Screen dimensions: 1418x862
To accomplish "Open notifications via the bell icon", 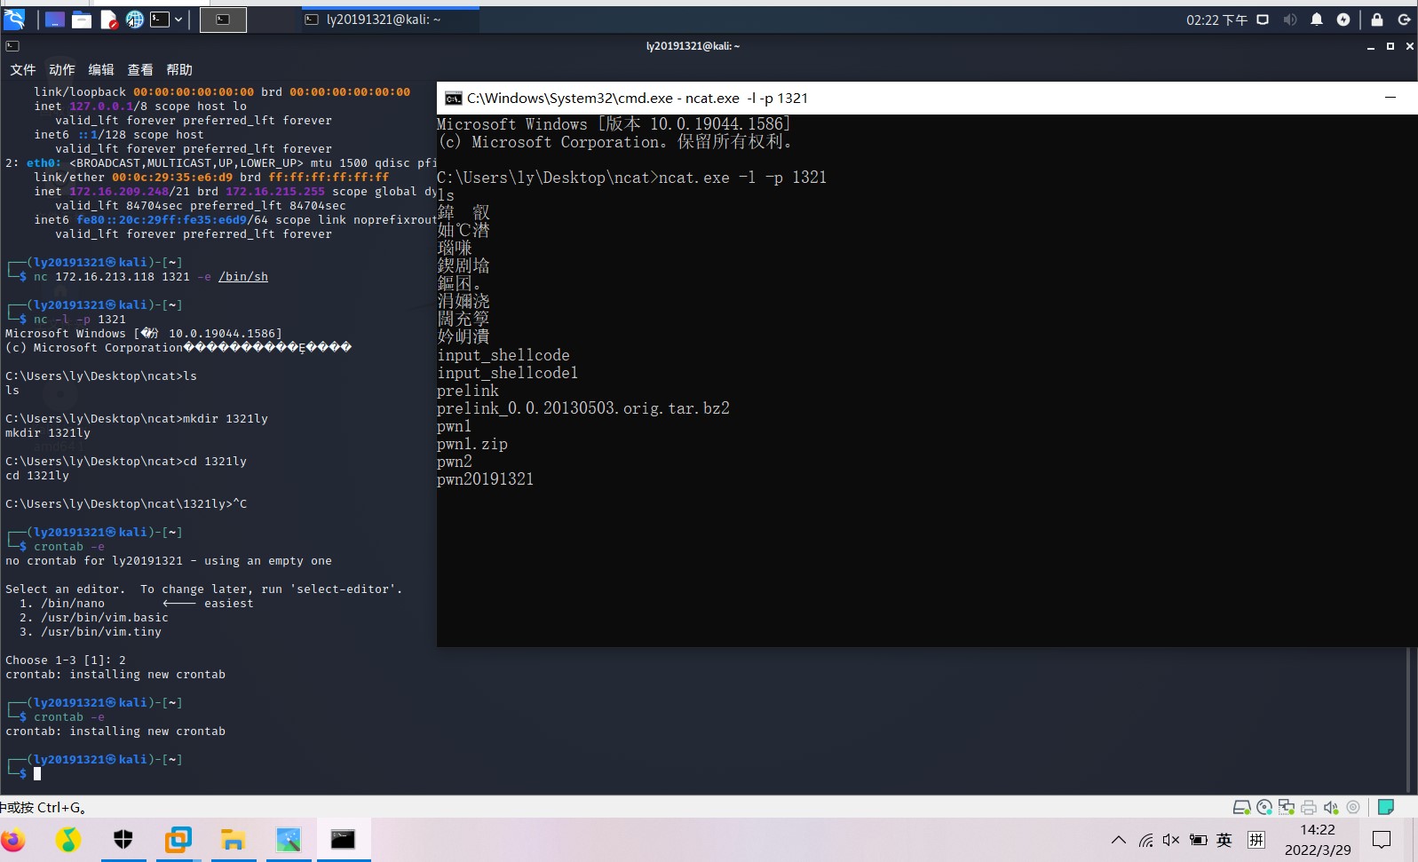I will tap(1317, 20).
